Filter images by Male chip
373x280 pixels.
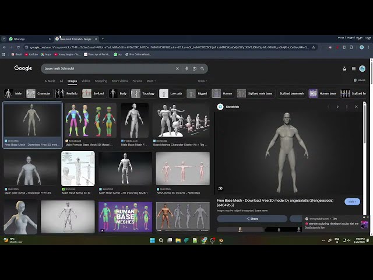14,93
